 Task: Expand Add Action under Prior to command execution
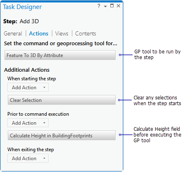click(x=28, y=123)
